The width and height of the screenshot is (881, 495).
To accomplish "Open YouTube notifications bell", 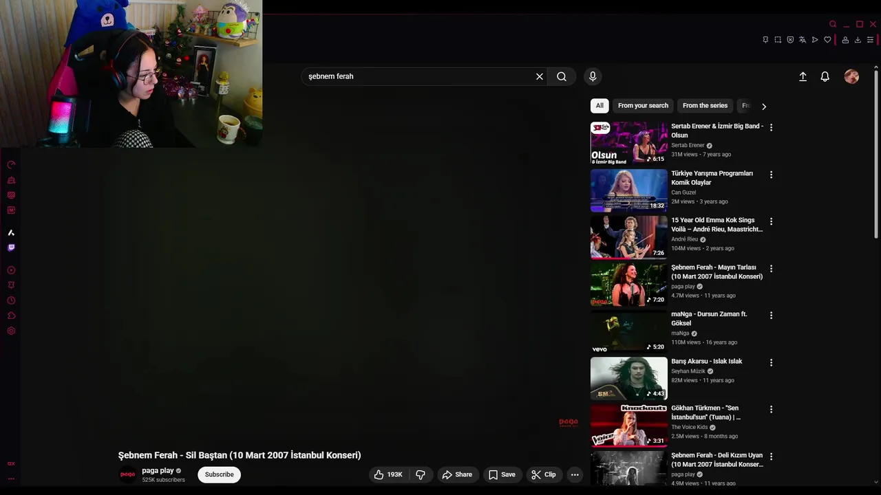I will point(825,77).
